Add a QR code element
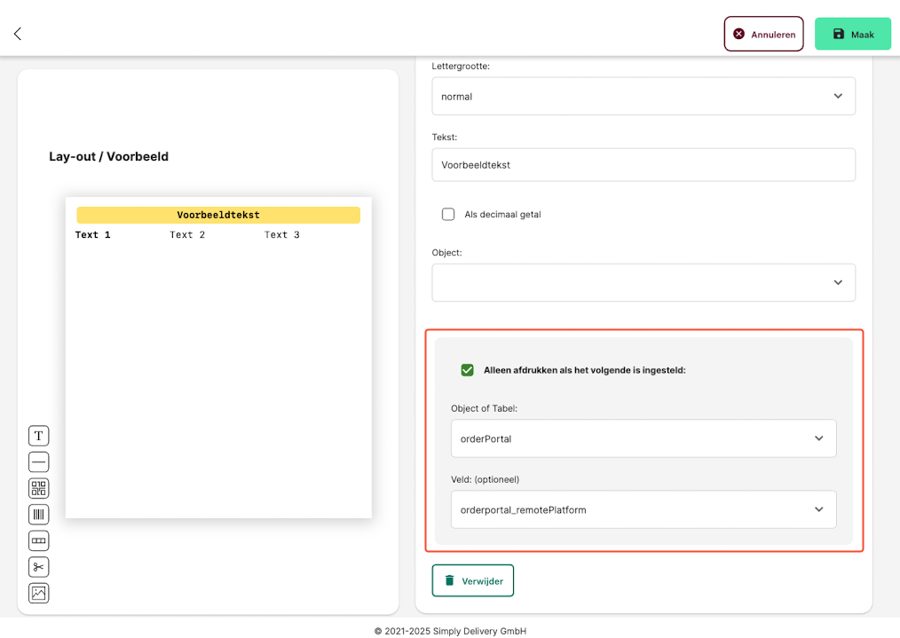 coord(38,488)
